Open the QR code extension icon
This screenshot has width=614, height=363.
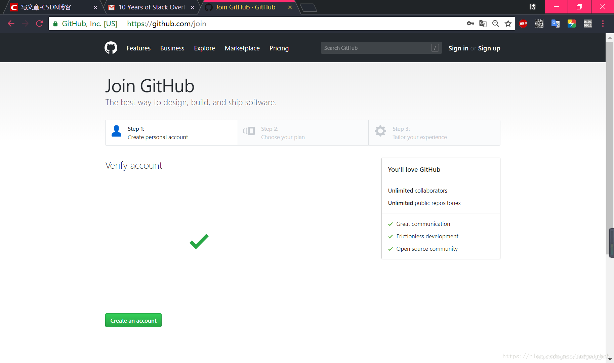point(539,24)
